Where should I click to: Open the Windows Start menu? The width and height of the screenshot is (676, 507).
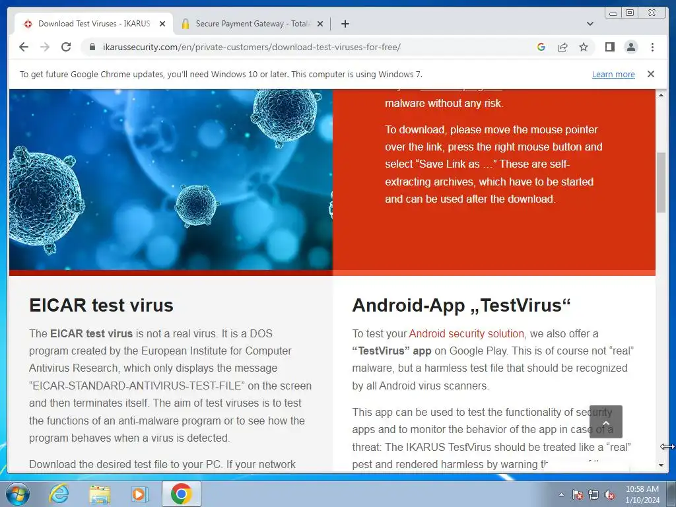[17, 494]
